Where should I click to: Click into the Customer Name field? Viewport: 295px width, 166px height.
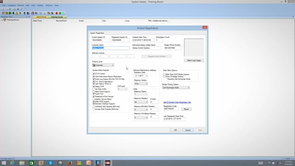point(111,48)
